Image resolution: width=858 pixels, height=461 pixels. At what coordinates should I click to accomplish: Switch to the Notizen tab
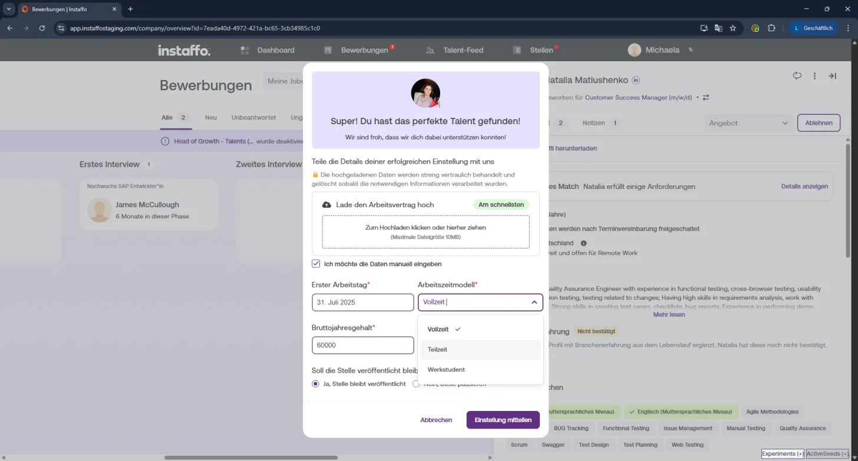pyautogui.click(x=593, y=123)
